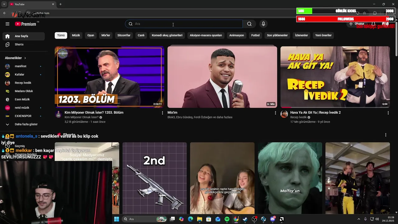The image size is (398, 224).
Task: Click the Oluştur create button
Action: pyautogui.click(x=356, y=24)
